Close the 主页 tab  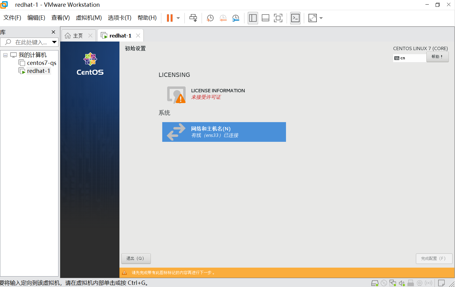(x=91, y=36)
